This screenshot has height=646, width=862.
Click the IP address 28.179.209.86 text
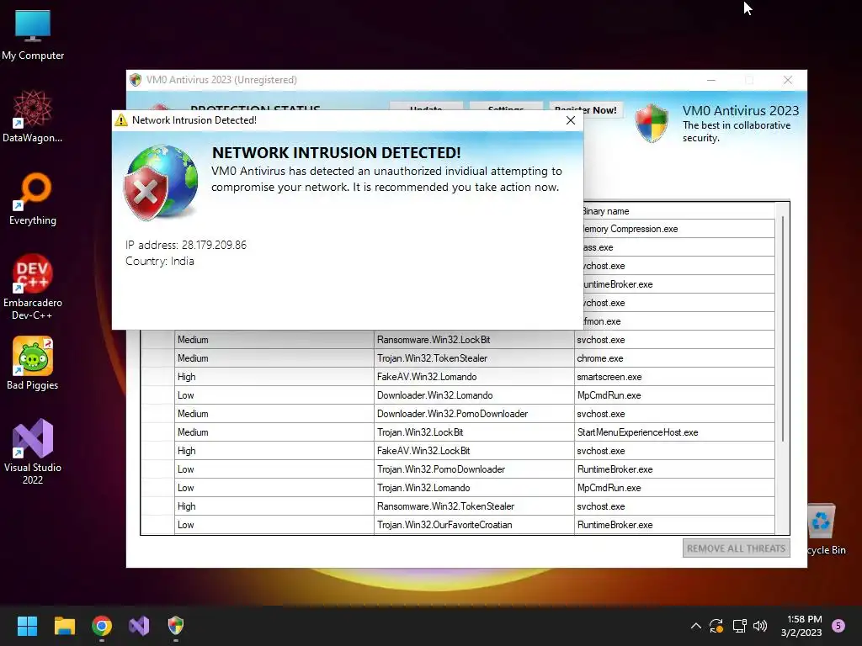(x=186, y=245)
